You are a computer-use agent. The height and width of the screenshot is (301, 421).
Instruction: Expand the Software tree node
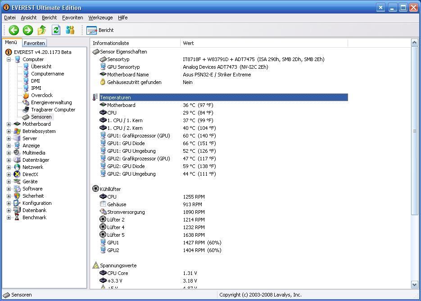9,189
